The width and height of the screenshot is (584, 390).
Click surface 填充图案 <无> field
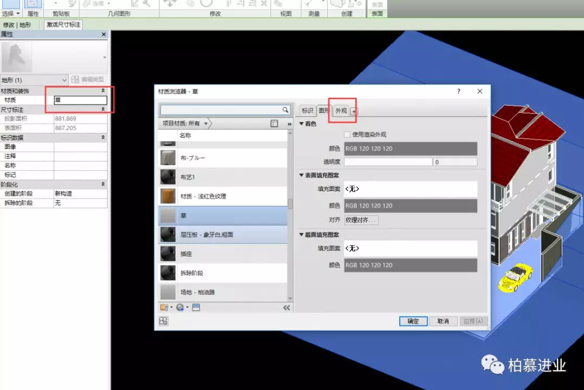411,189
